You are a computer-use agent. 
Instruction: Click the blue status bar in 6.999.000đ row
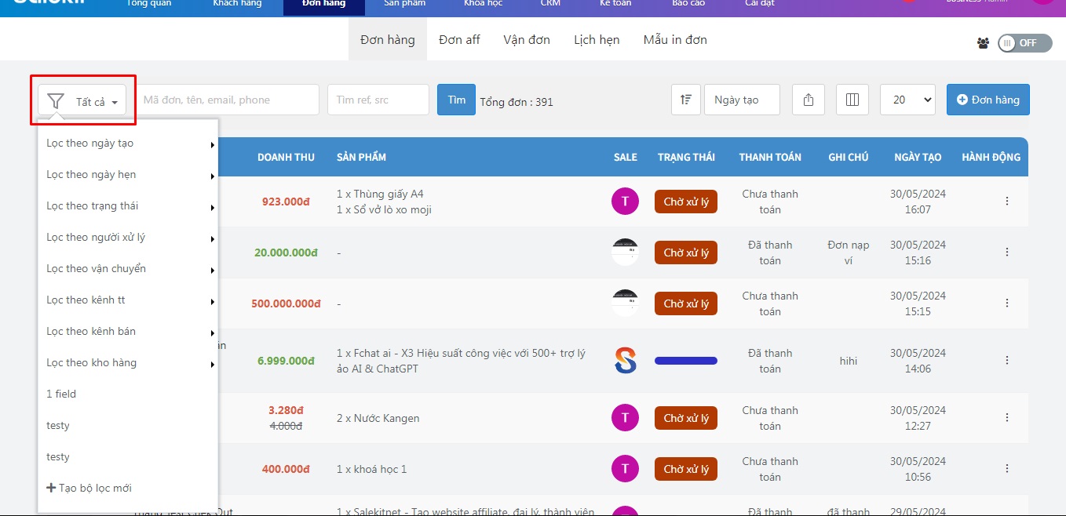(686, 361)
